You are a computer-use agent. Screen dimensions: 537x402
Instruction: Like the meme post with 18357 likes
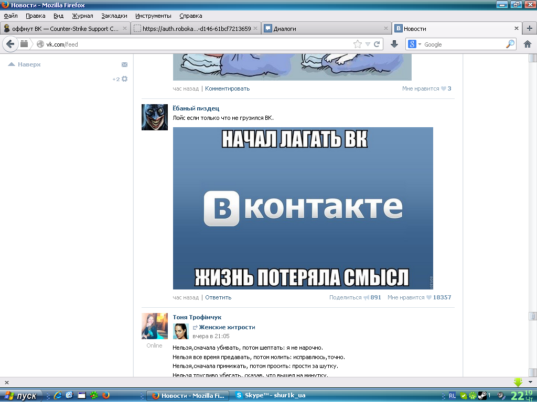pos(419,297)
